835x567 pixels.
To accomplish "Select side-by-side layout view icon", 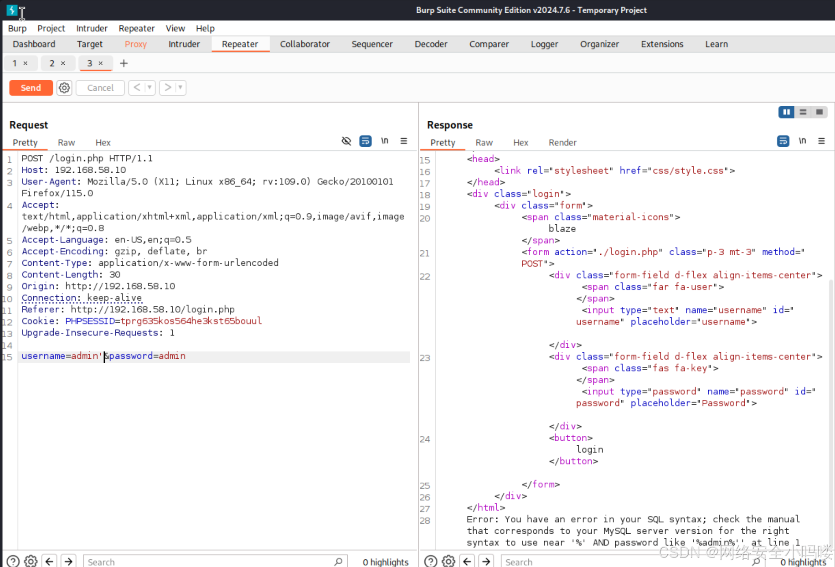I will click(x=786, y=112).
